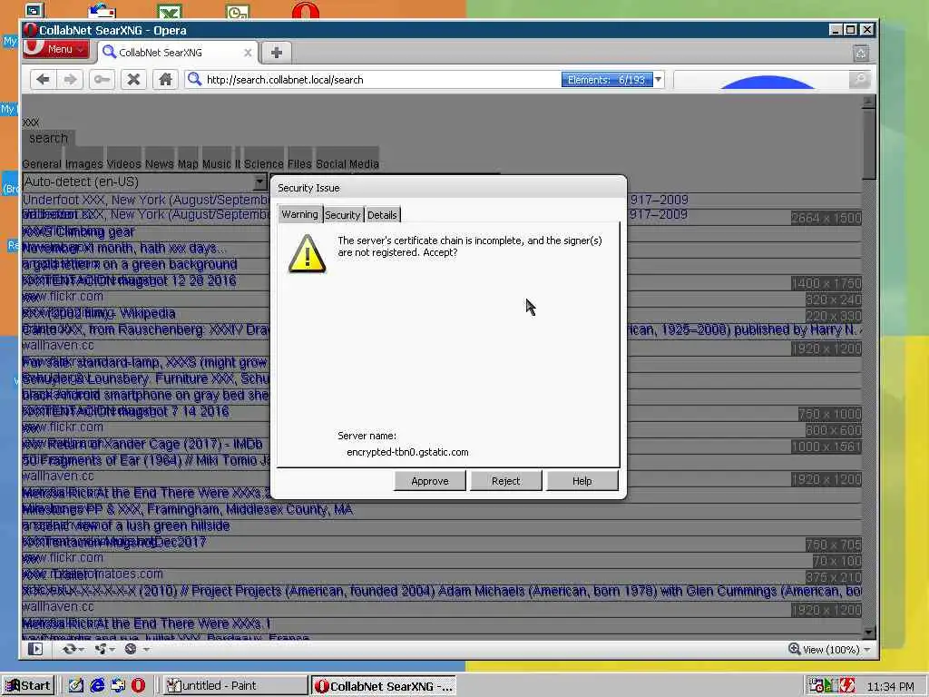Screen dimensions: 929x697
Task: Click the page search button
Action: 49,138
